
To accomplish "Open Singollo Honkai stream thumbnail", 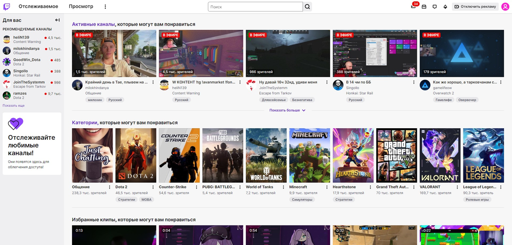I will click(x=375, y=53).
